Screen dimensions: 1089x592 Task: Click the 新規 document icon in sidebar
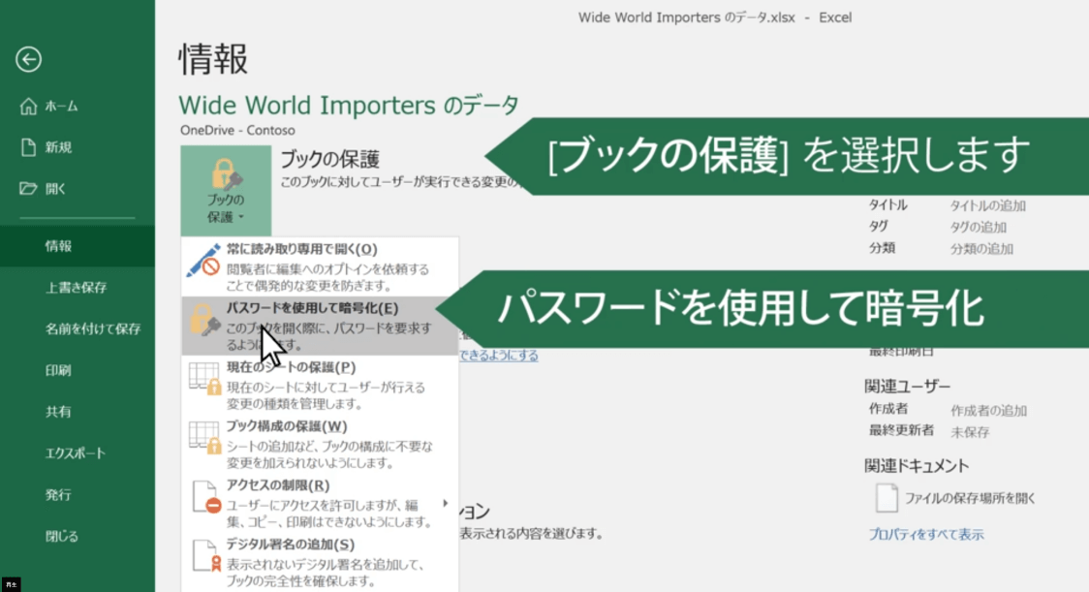tap(30, 146)
